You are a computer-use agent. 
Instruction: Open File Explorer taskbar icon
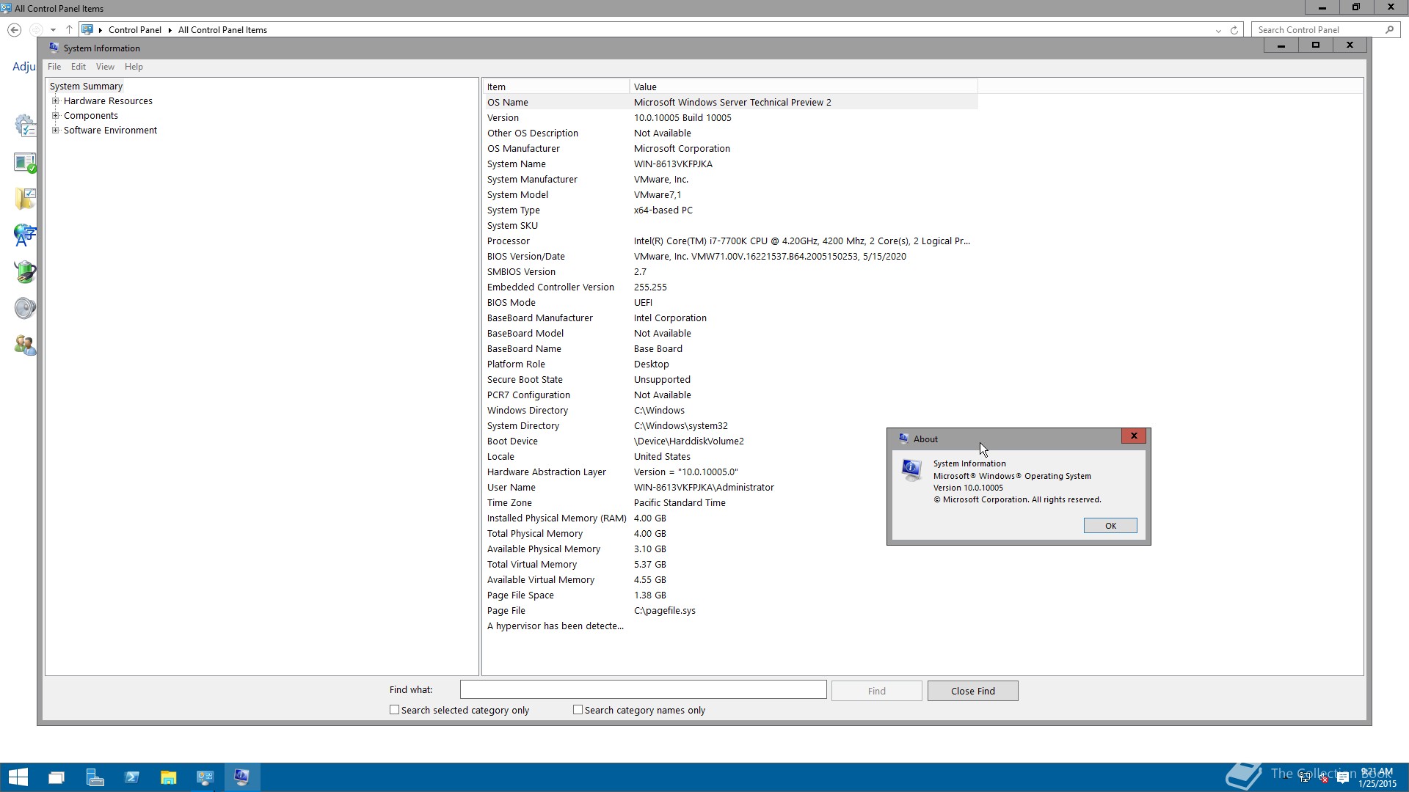(x=169, y=777)
